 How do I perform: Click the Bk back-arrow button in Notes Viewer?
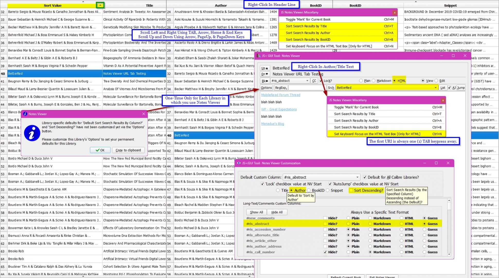pos(265,81)
